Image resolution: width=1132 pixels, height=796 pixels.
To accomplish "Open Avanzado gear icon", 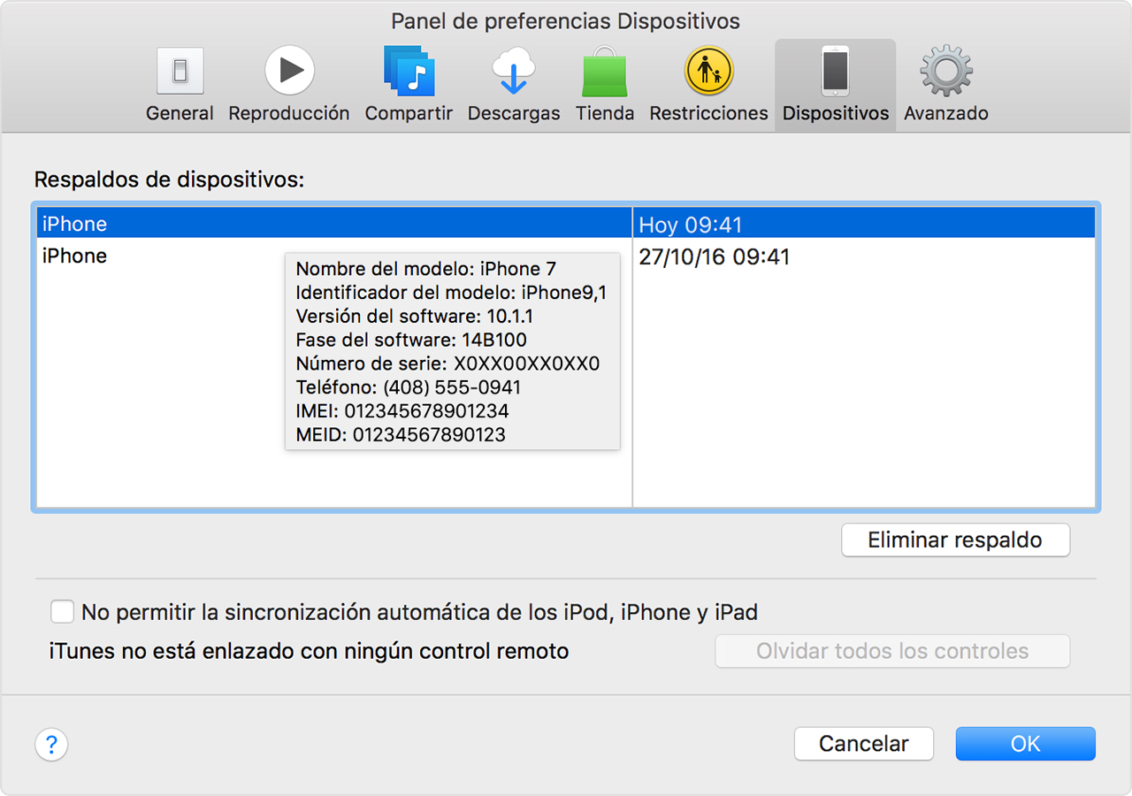I will [x=946, y=71].
